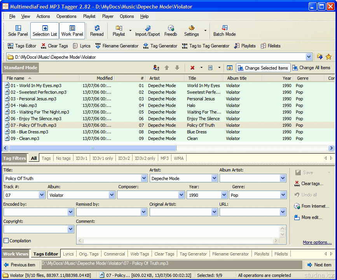Open the Import/Export tool
337x280 pixels.
coord(147,31)
